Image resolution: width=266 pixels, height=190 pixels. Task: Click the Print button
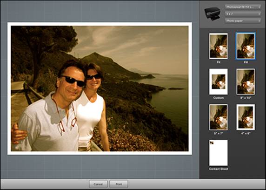click(x=119, y=184)
